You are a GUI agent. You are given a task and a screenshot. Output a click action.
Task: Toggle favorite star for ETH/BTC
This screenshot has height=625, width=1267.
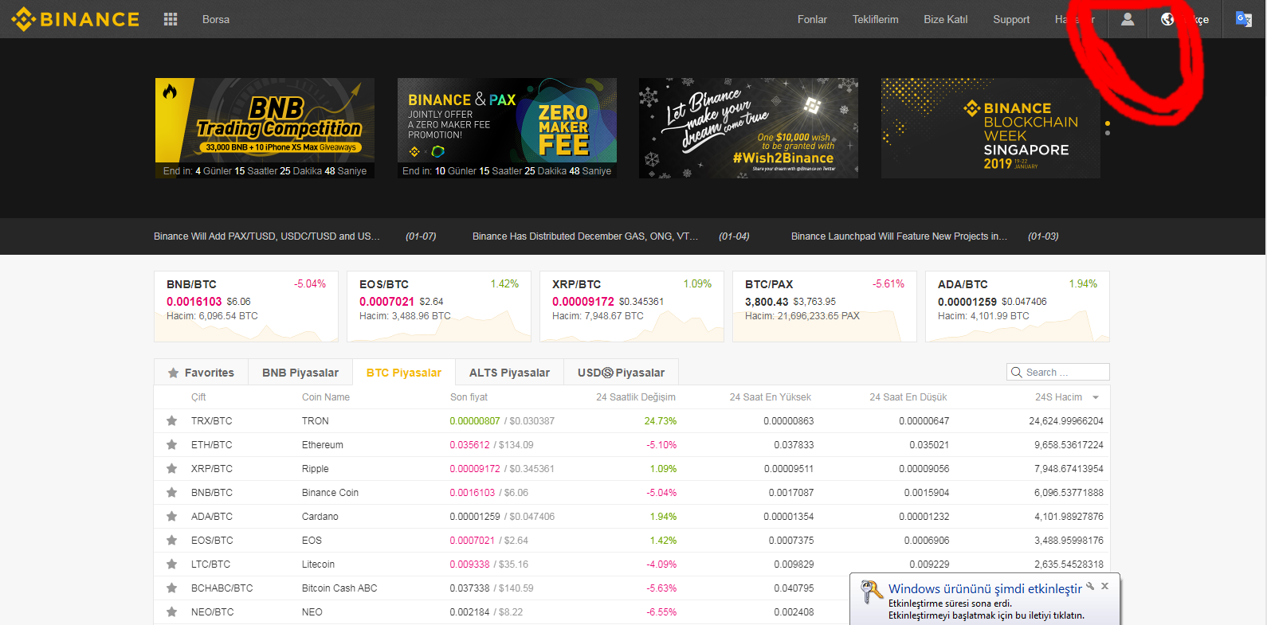coord(171,444)
